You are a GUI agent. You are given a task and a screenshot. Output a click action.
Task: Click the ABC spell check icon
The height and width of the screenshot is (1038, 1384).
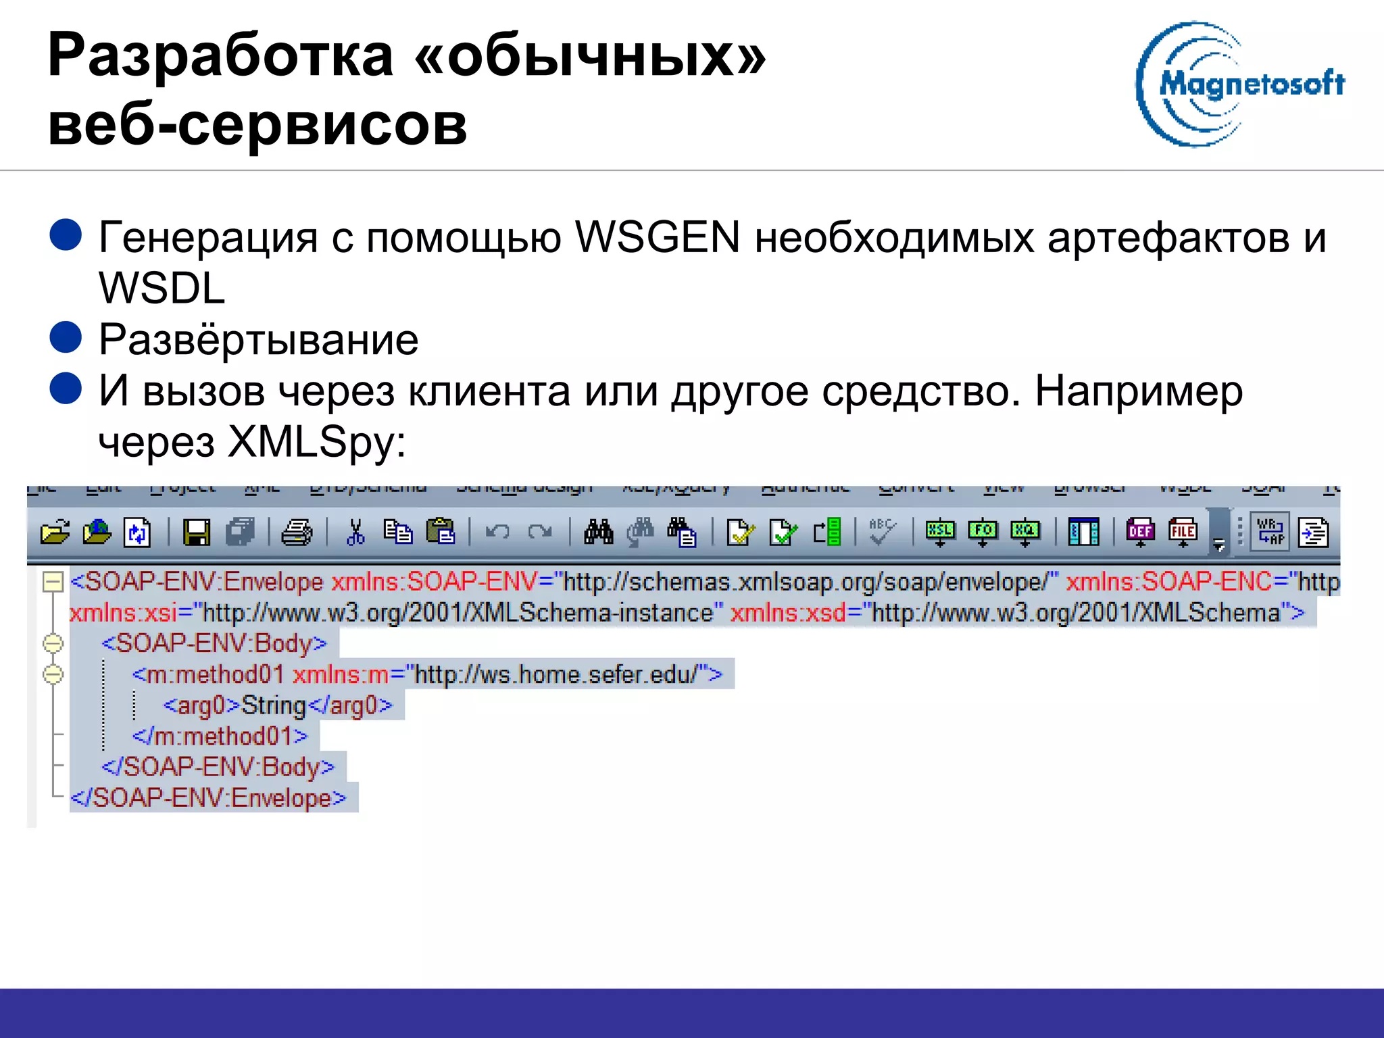(883, 533)
